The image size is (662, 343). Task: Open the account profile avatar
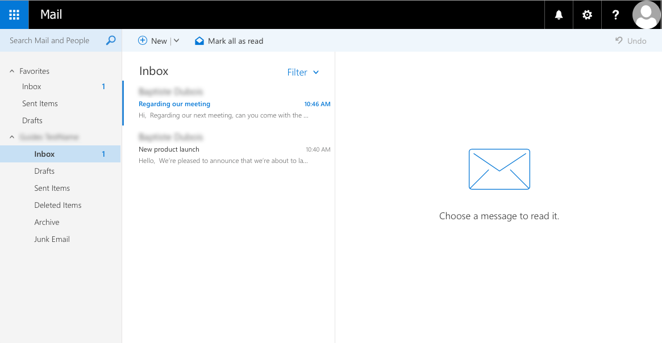pyautogui.click(x=646, y=15)
